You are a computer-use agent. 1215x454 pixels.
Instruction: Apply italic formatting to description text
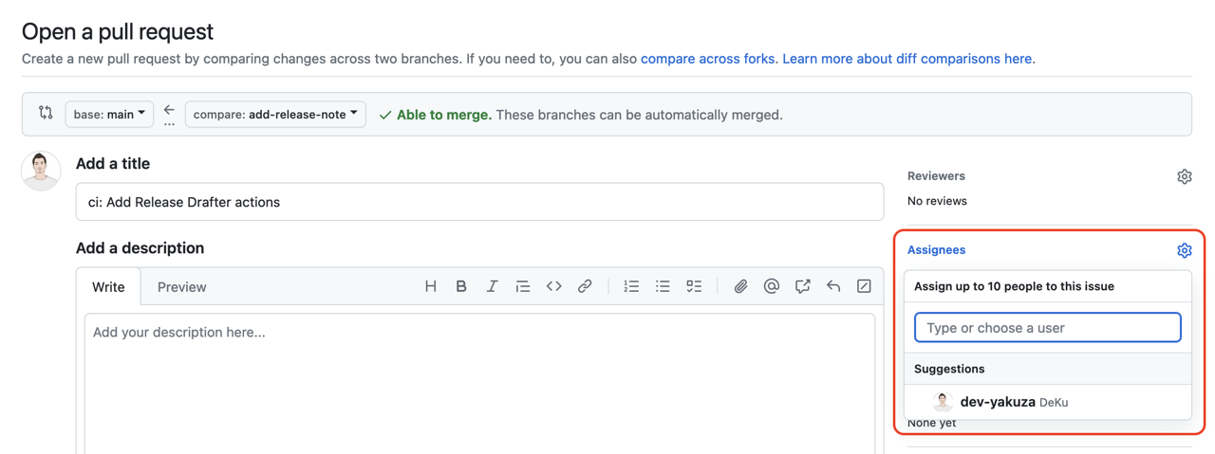492,286
